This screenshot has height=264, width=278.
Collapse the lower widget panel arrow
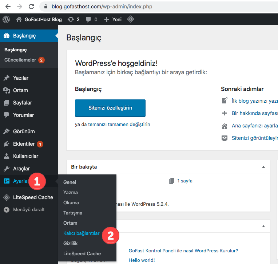click(263, 226)
